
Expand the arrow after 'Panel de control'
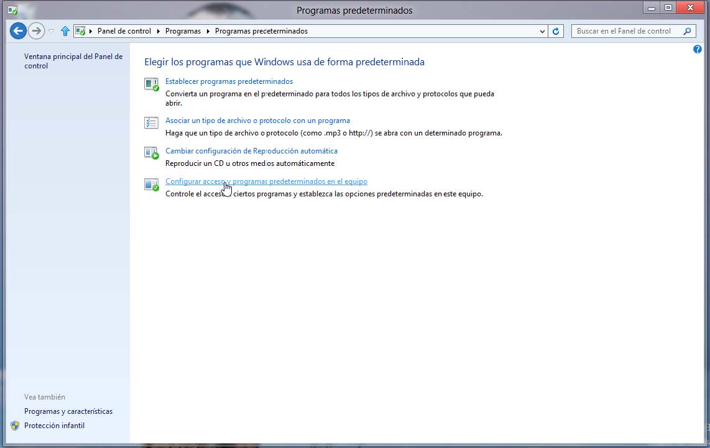158,31
